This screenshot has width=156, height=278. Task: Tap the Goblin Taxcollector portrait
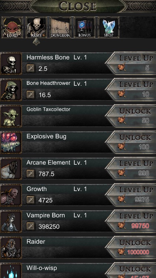tap(11, 116)
